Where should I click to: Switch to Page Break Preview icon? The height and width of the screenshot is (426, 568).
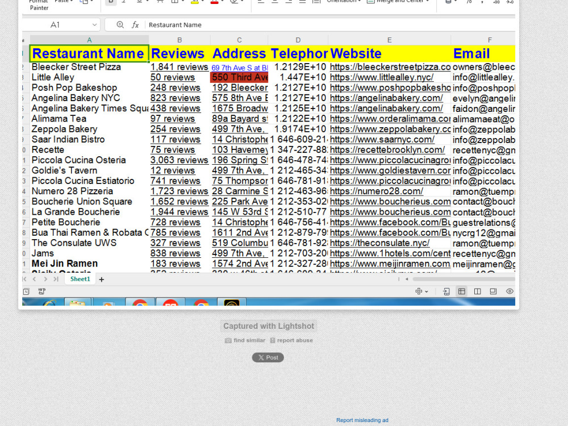coord(478,291)
